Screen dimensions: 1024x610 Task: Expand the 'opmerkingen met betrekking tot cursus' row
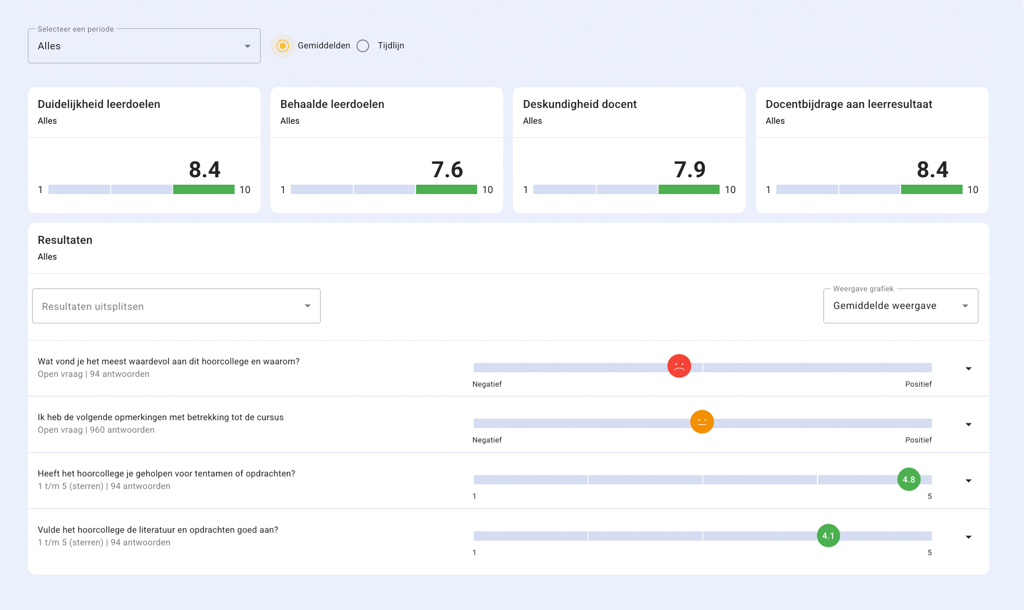click(x=968, y=425)
